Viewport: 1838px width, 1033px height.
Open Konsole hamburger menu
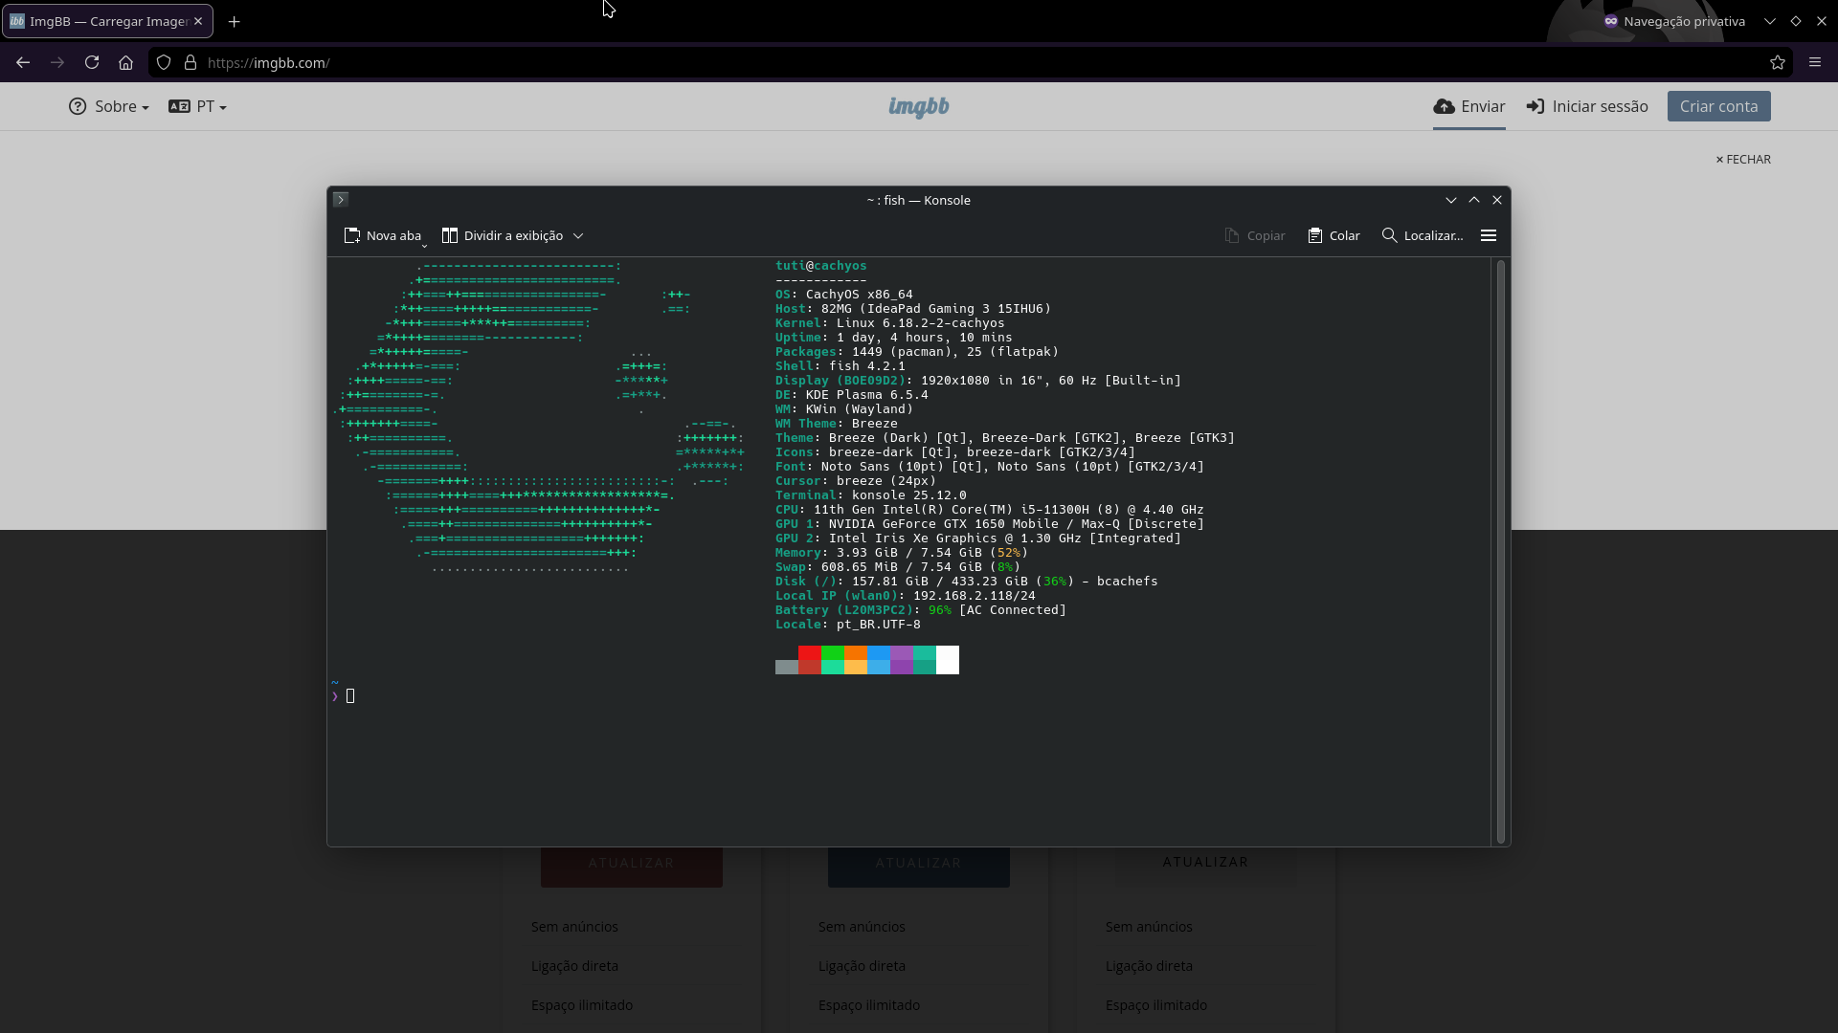click(x=1489, y=235)
